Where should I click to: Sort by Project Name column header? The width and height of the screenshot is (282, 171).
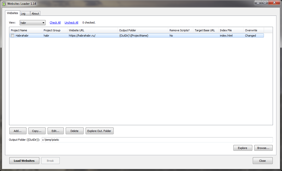coord(25,30)
